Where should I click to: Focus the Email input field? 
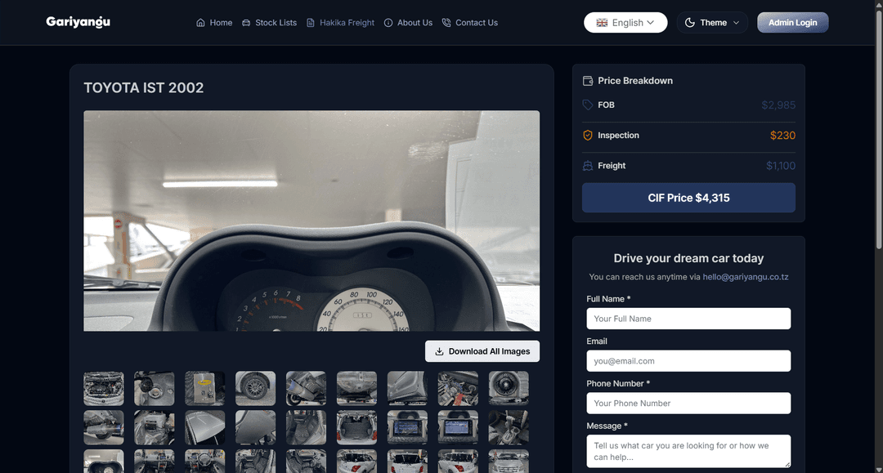point(688,360)
